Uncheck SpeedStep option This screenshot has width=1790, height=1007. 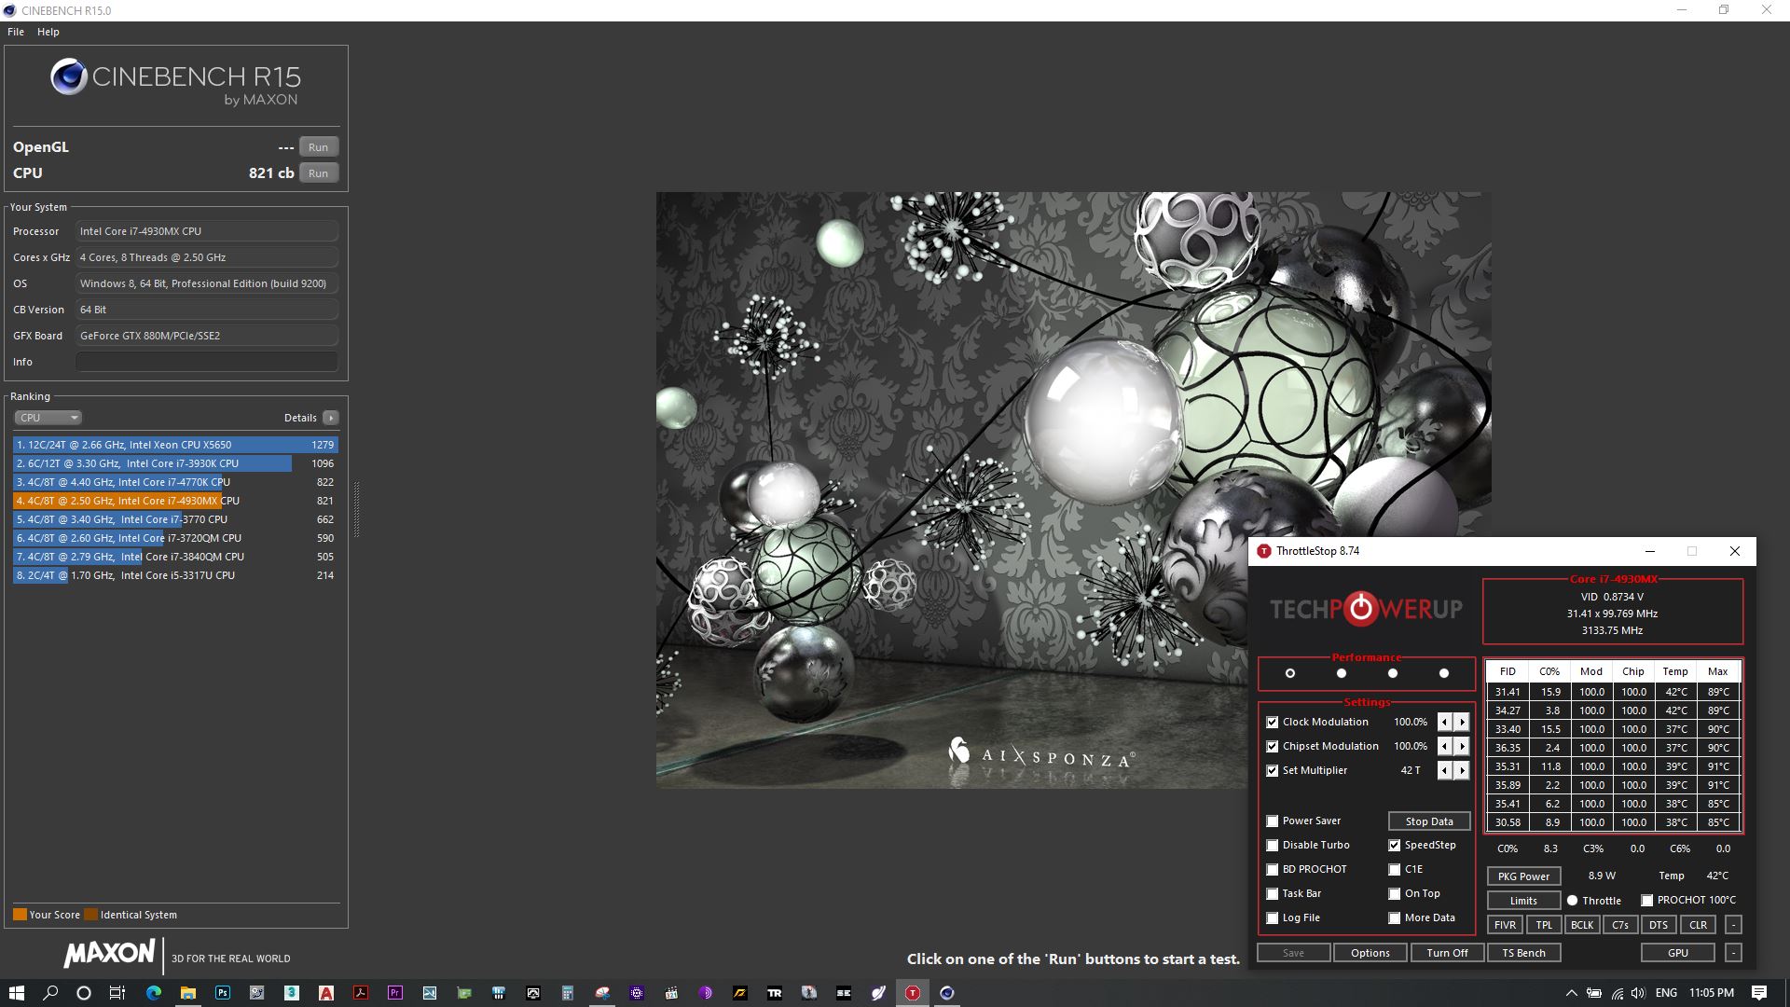click(1394, 845)
